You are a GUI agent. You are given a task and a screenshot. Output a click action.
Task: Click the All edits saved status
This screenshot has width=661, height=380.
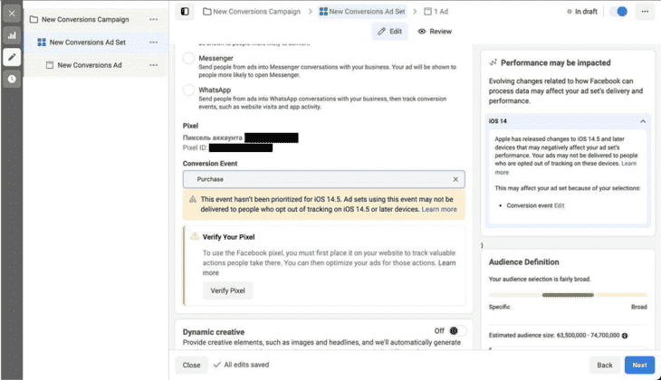click(241, 365)
